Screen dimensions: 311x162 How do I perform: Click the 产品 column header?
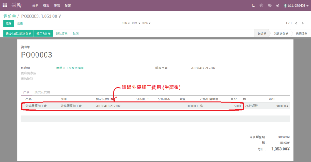(x=28, y=99)
